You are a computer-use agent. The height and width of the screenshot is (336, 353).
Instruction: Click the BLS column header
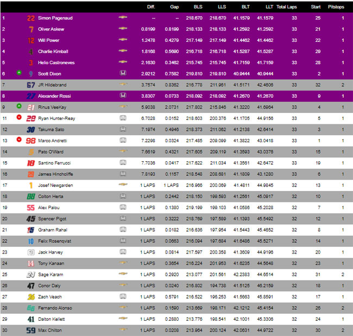click(x=198, y=7)
